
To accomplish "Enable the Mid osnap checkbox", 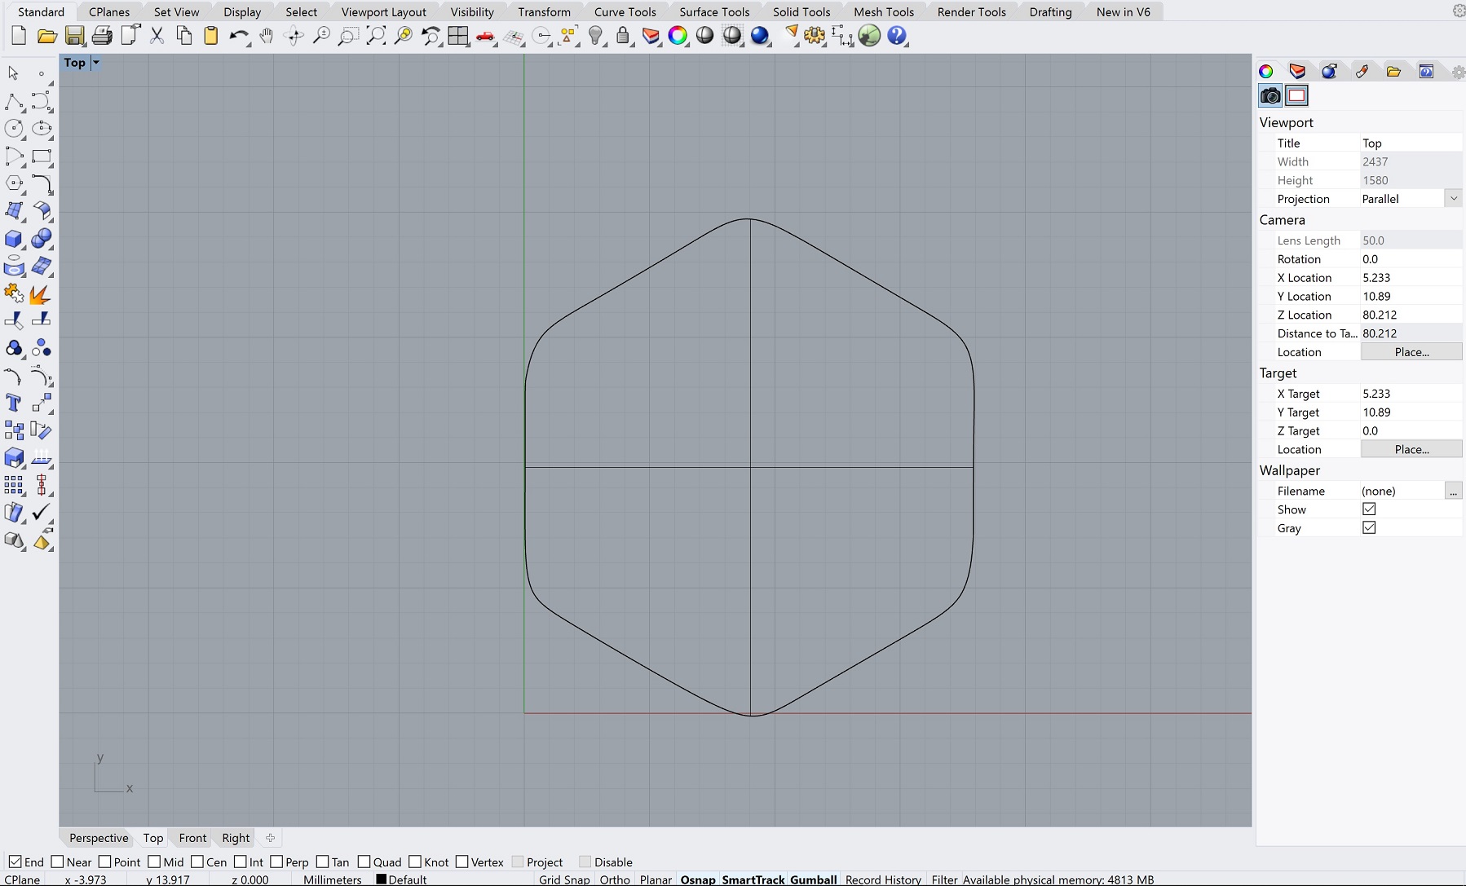I will tap(154, 862).
